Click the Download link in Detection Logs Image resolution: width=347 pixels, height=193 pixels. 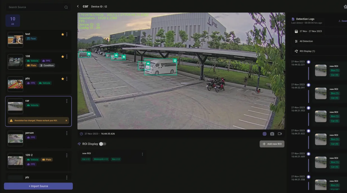click(343, 21)
